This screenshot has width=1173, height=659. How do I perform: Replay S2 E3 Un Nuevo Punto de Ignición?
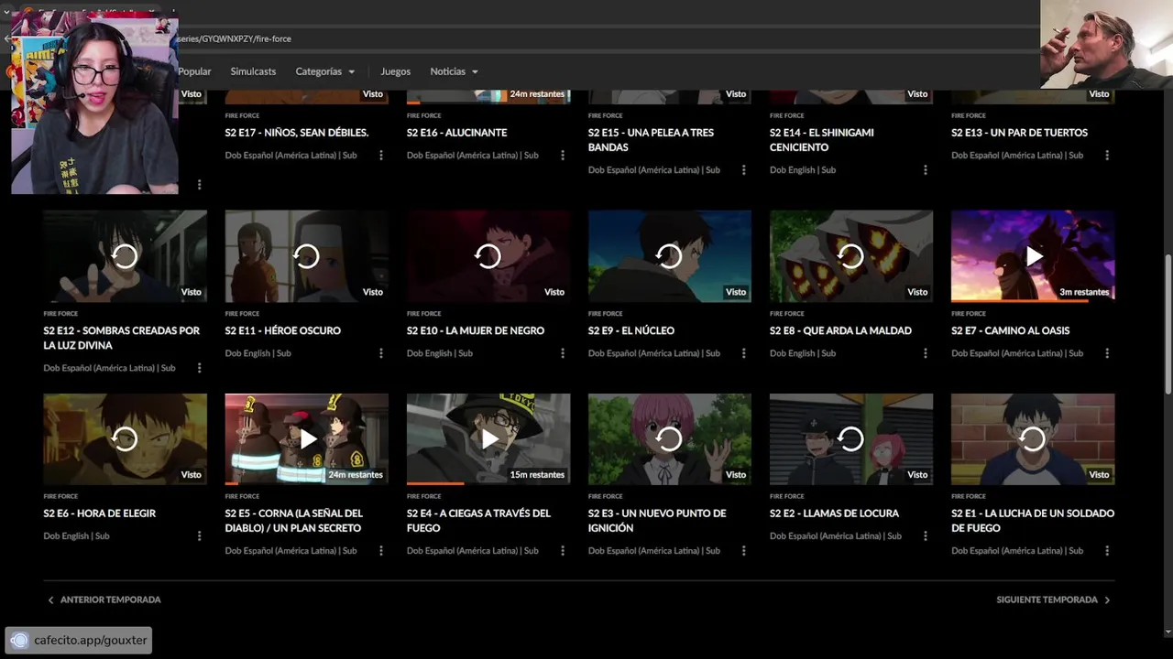[669, 439]
